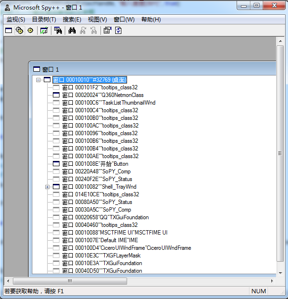Select row 014E10CE tooltips_class32
This screenshot has height=299, width=288.
[x=100, y=194]
